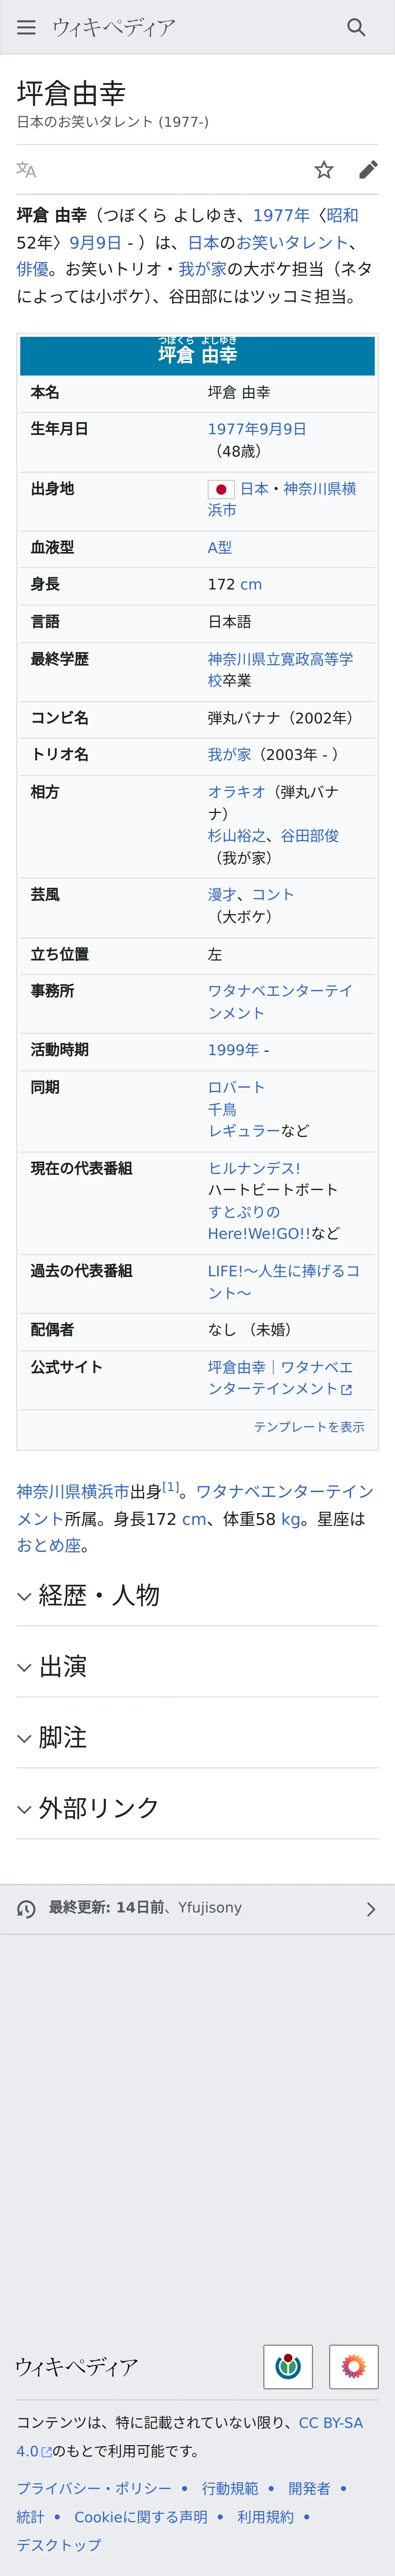The width and height of the screenshot is (395, 2576).
Task: Open the テンプレートを表示 link
Action: point(309,1427)
